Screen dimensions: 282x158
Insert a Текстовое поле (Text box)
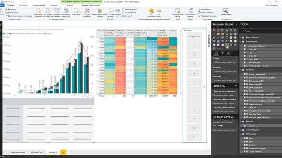(x=130, y=9)
